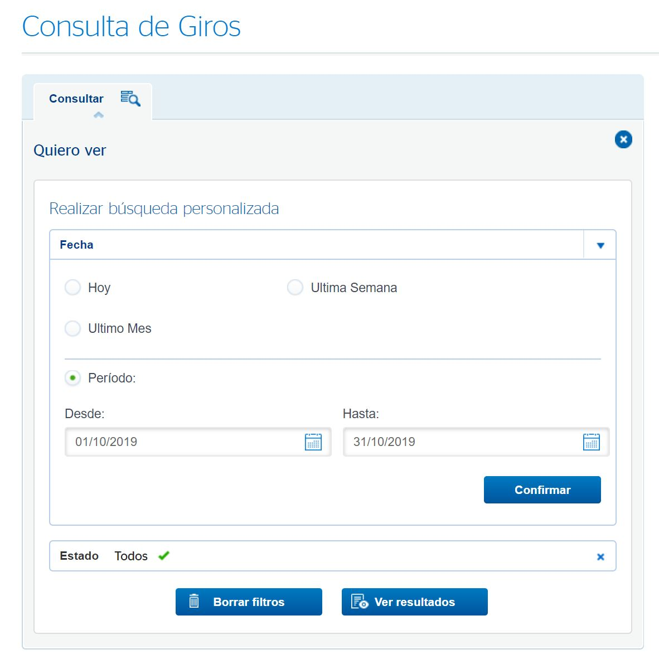Click the green check next to Todos
Viewport: 659px width, 664px height.
163,555
